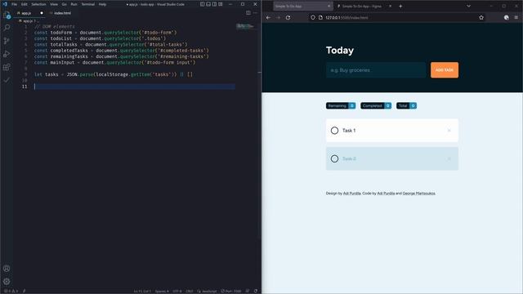This screenshot has width=523, height=294.
Task: Click the code minimap in the editor
Action: [x=245, y=26]
